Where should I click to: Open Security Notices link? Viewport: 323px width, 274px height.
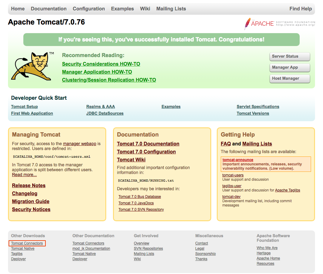tap(31, 210)
